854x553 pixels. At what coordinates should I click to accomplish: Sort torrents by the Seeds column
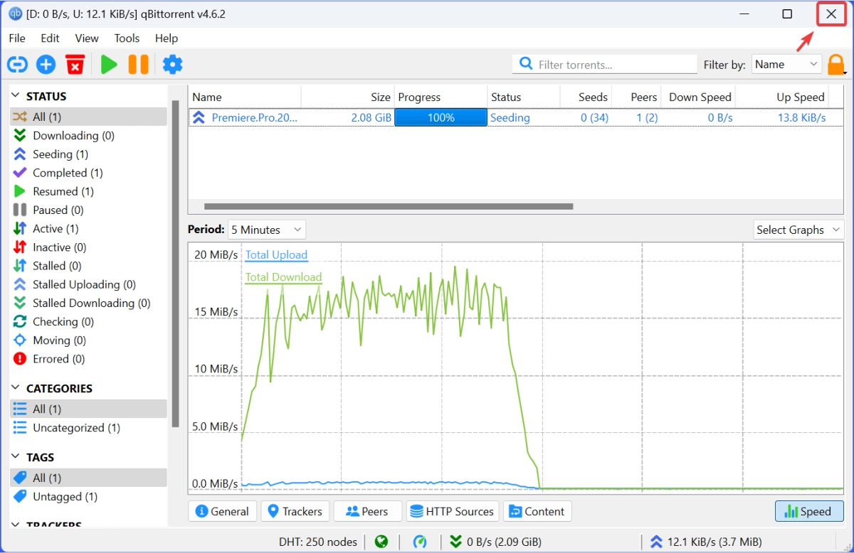[x=586, y=97]
